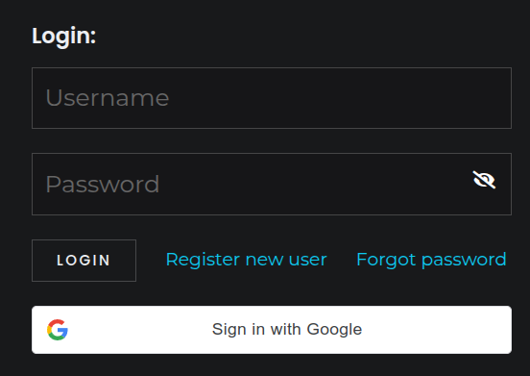The height and width of the screenshot is (376, 530).
Task: Focus the Username input field
Action: click(x=272, y=98)
